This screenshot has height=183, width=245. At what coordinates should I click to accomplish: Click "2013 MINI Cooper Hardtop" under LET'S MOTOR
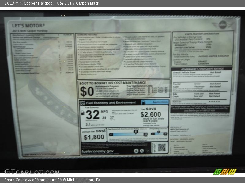click(30, 31)
